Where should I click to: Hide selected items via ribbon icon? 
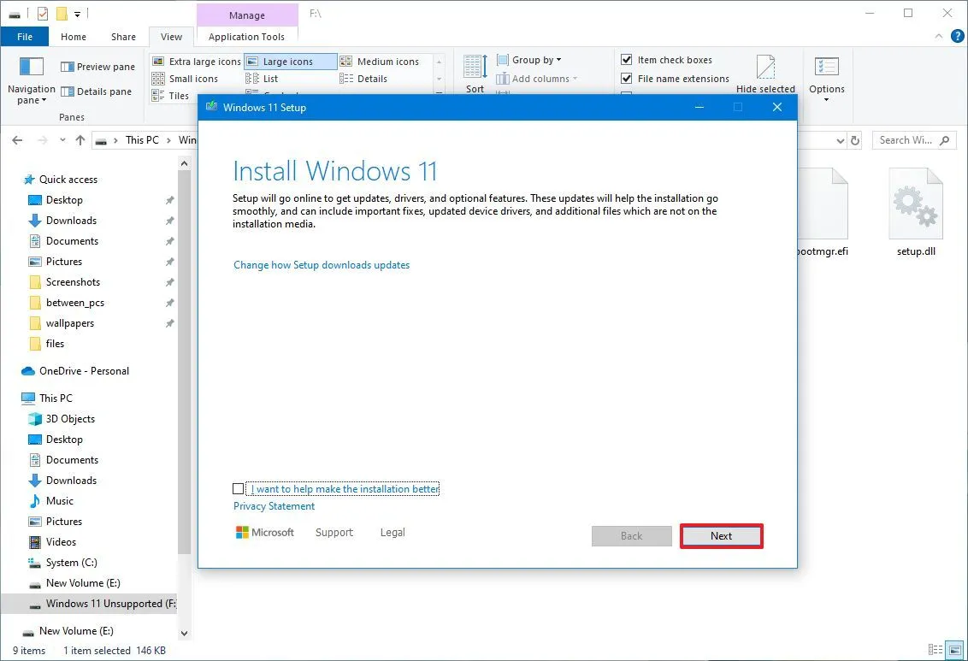tap(765, 68)
